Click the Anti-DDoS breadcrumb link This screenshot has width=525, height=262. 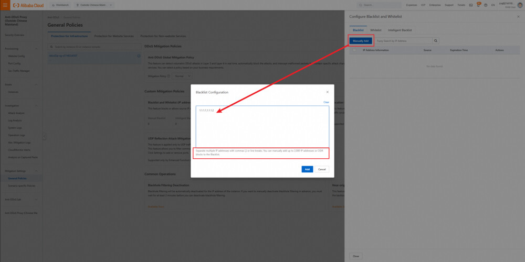tap(53, 17)
